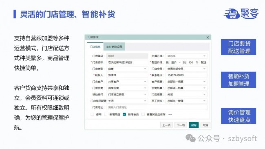
Task: Enable the 新增商品 checkbox
Action: [106, 114]
